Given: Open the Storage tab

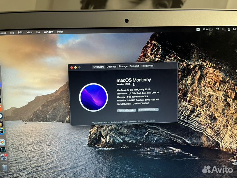Looking at the screenshot, I should point(123,66).
